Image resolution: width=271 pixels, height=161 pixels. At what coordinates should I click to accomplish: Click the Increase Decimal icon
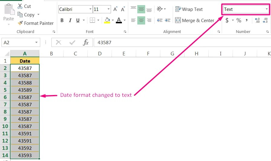[257, 20]
